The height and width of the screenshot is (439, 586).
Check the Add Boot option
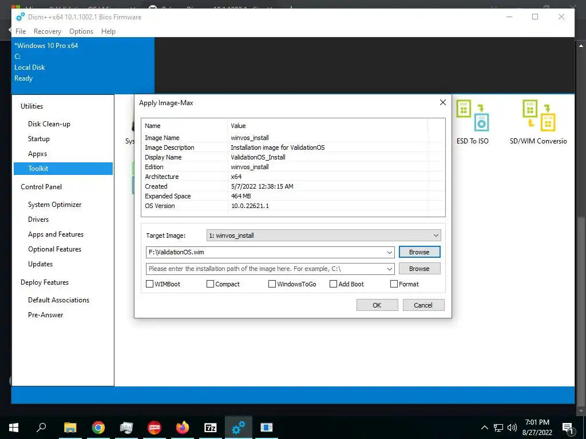point(334,284)
